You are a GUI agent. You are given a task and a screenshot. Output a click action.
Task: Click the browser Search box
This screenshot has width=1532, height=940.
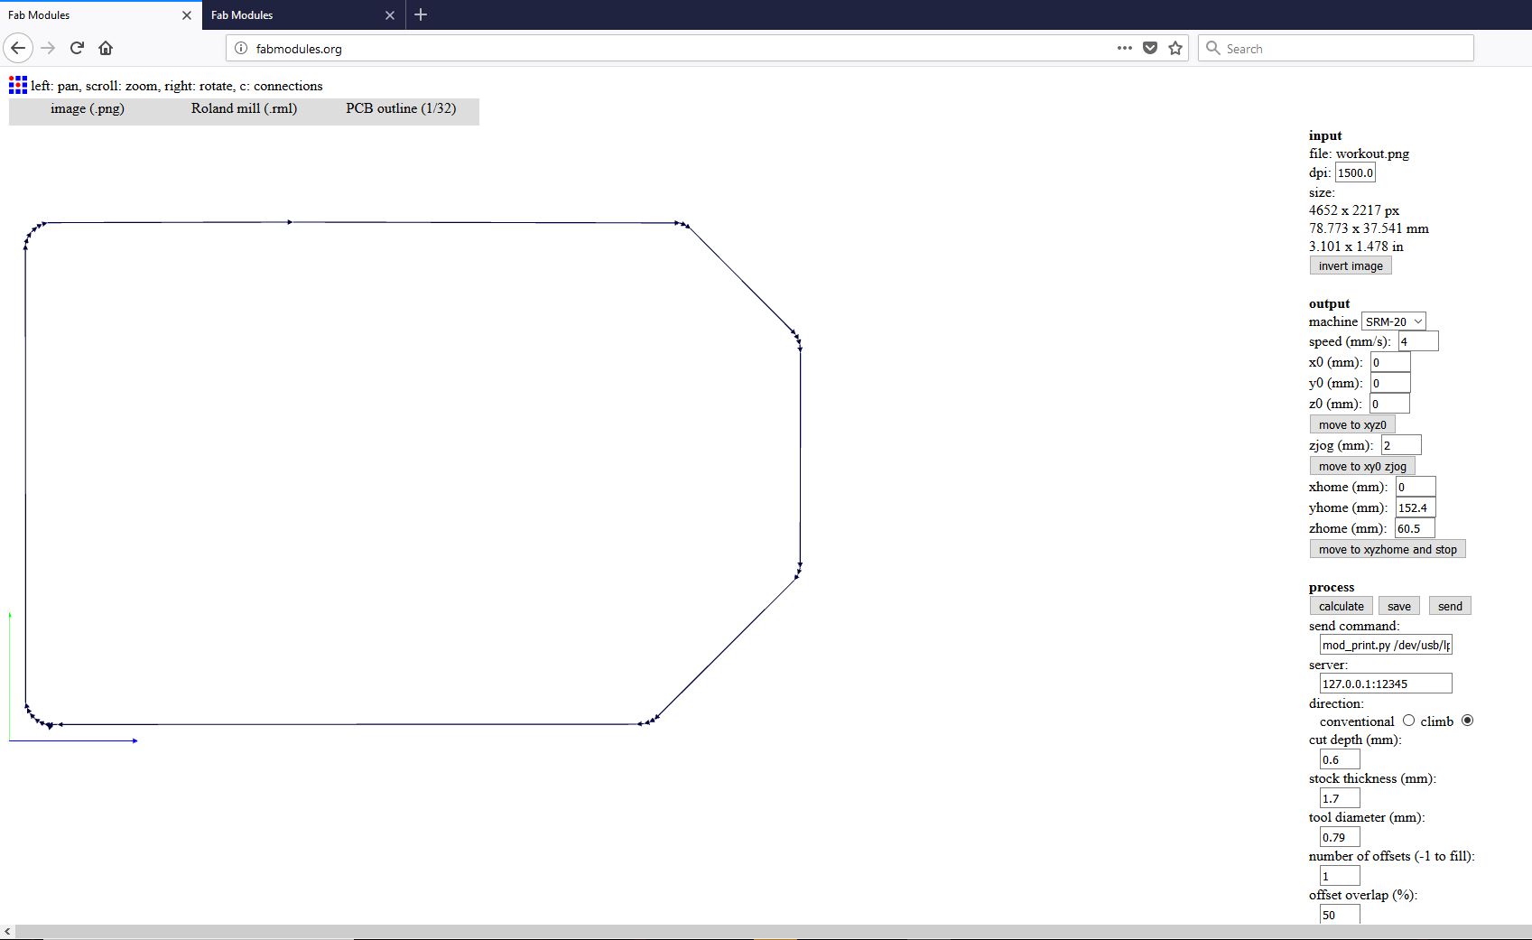(x=1336, y=48)
